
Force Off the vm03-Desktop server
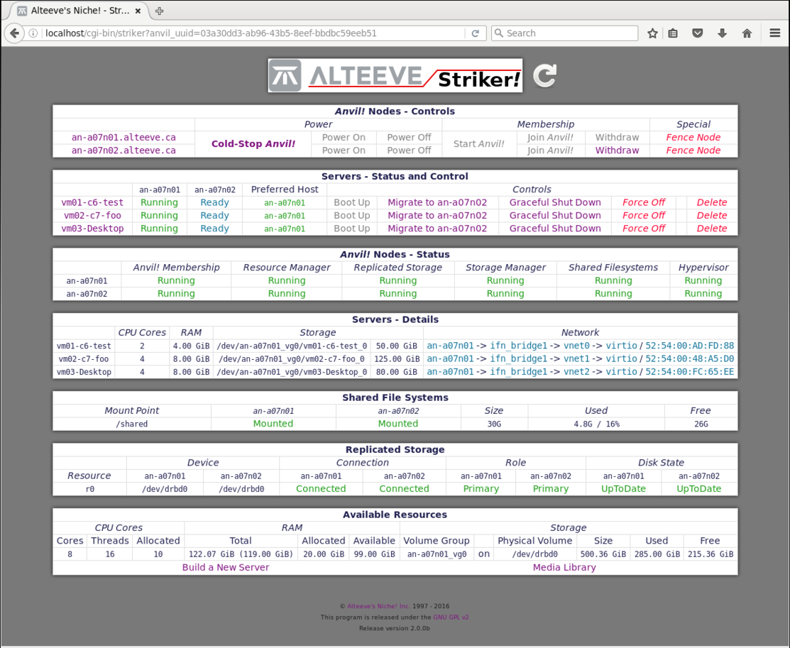click(644, 229)
